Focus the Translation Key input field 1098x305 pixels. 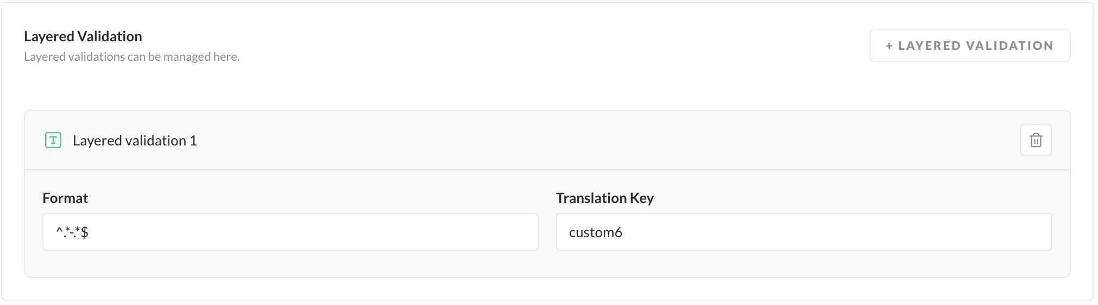click(x=804, y=232)
